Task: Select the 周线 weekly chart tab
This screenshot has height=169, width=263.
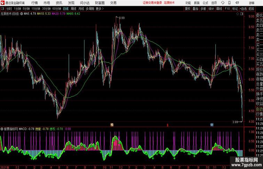Action: [73, 9]
